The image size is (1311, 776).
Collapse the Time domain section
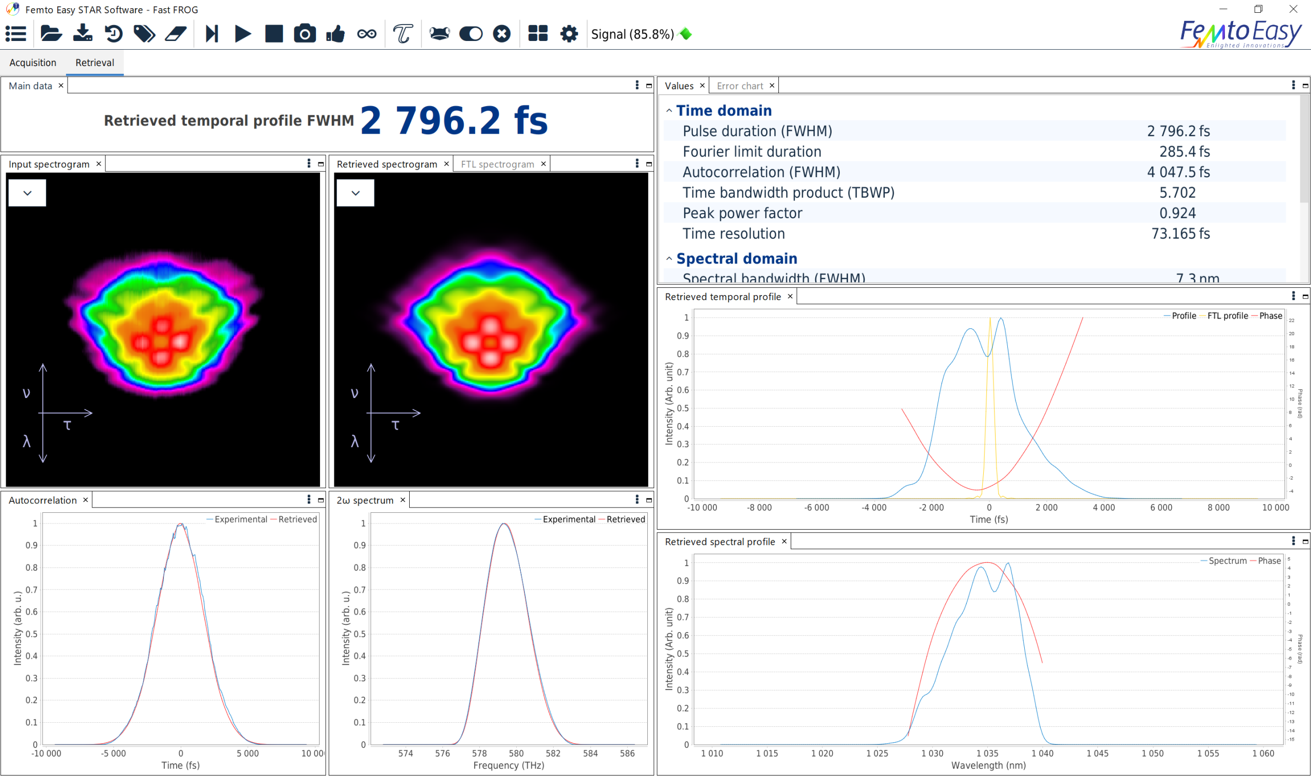669,111
